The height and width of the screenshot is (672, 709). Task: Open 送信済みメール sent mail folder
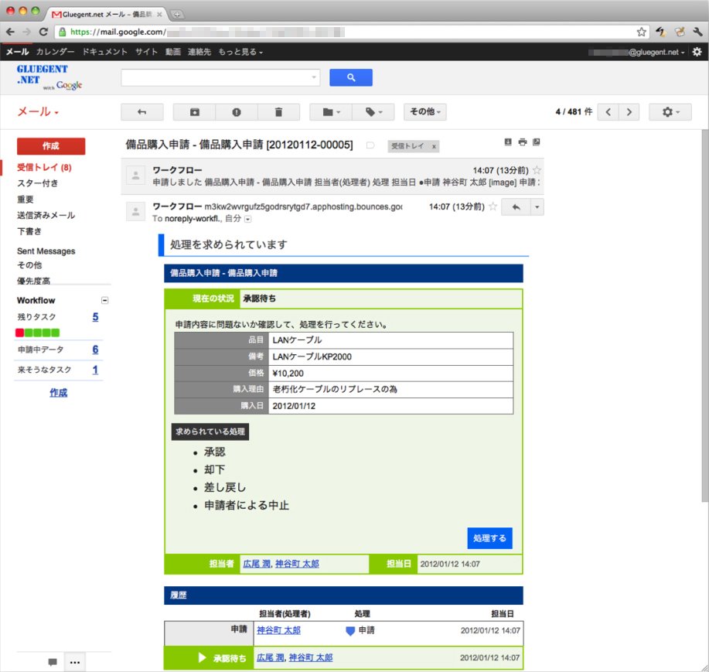pos(46,215)
